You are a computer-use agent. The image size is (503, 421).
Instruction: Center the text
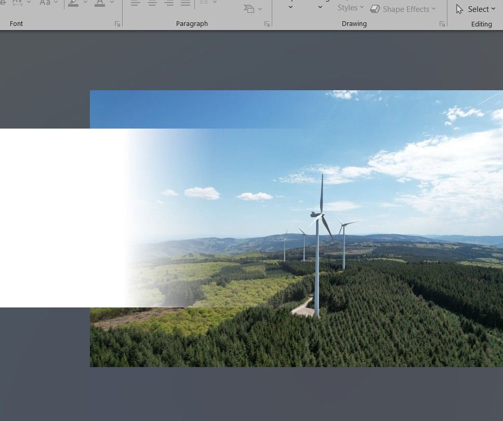click(152, 3)
